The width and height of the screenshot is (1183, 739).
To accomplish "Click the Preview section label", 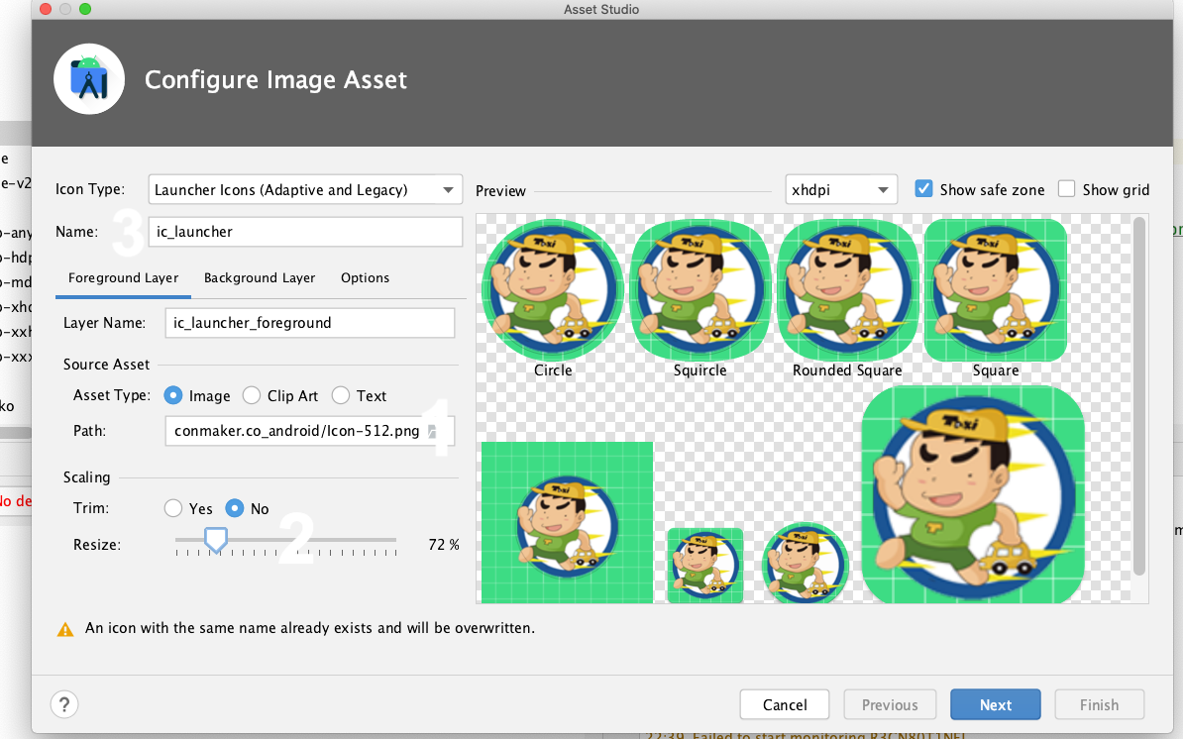I will (x=500, y=191).
